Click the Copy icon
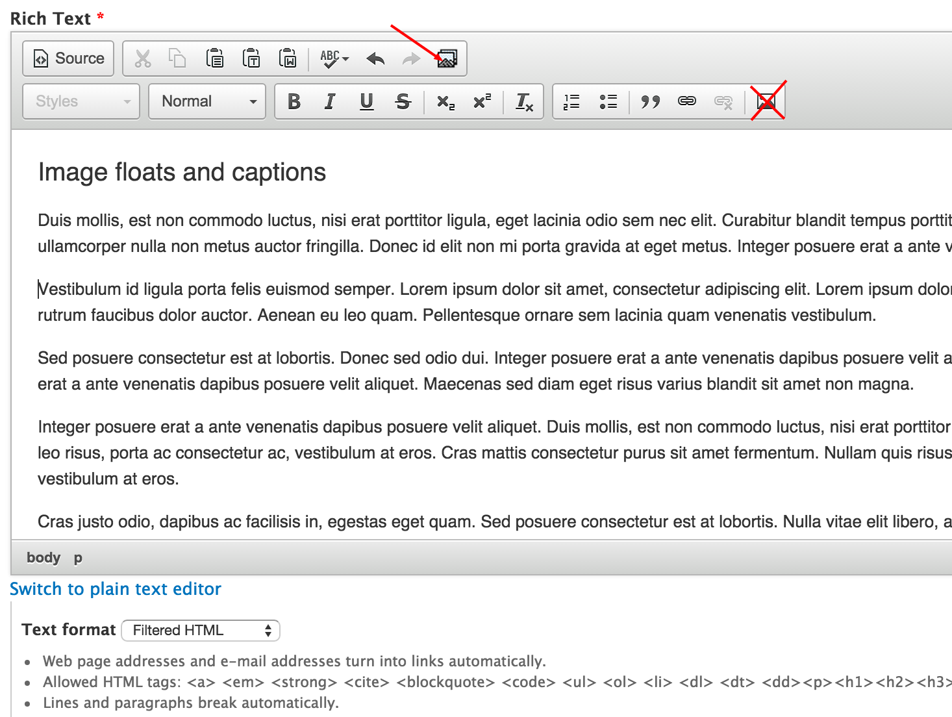952x717 pixels. (x=177, y=58)
